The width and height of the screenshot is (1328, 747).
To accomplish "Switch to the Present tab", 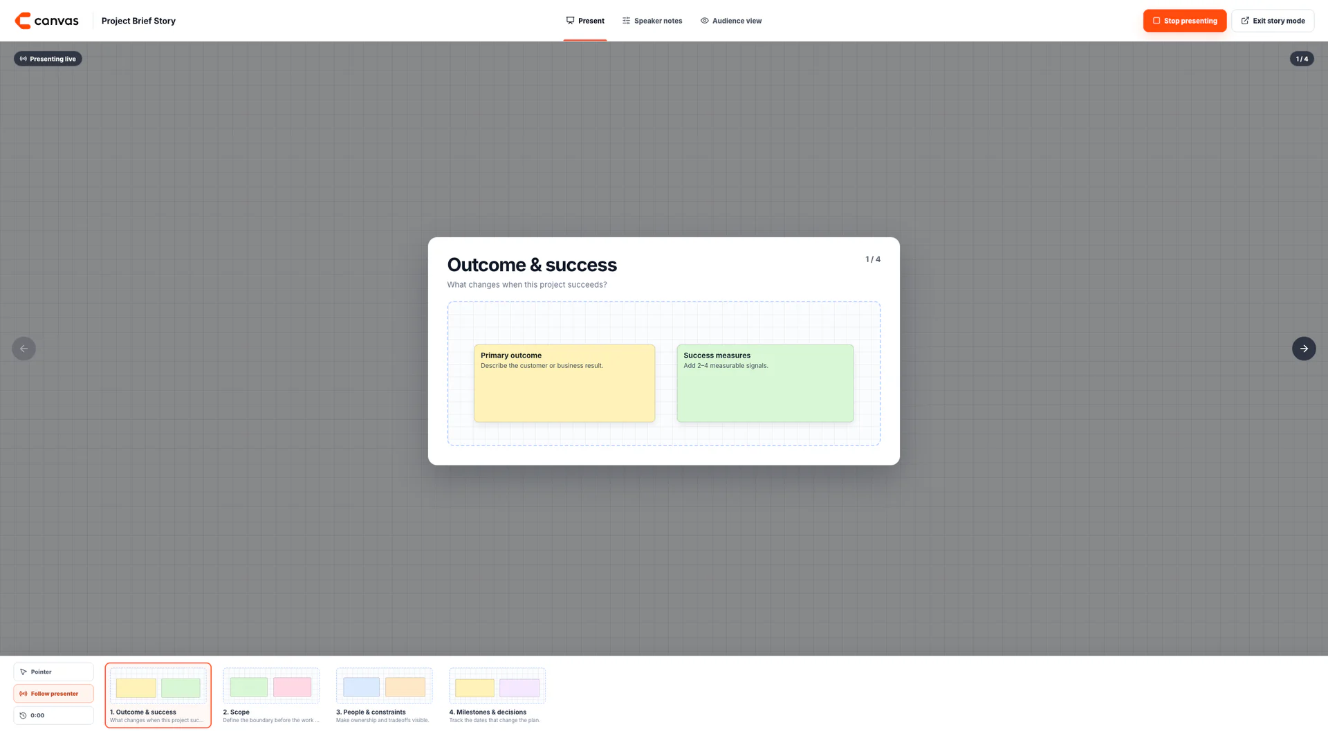I will (x=585, y=21).
